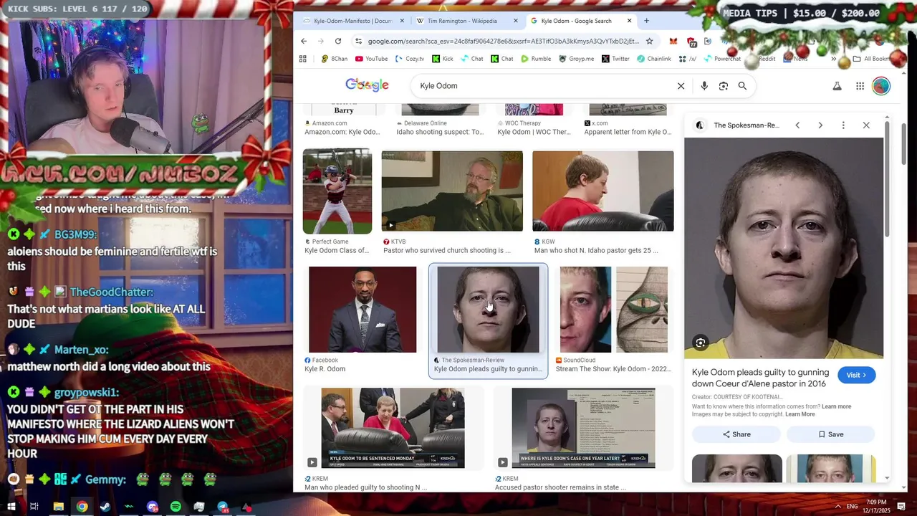Open the Kick bookmark
The height and width of the screenshot is (516, 917).
coord(442,59)
